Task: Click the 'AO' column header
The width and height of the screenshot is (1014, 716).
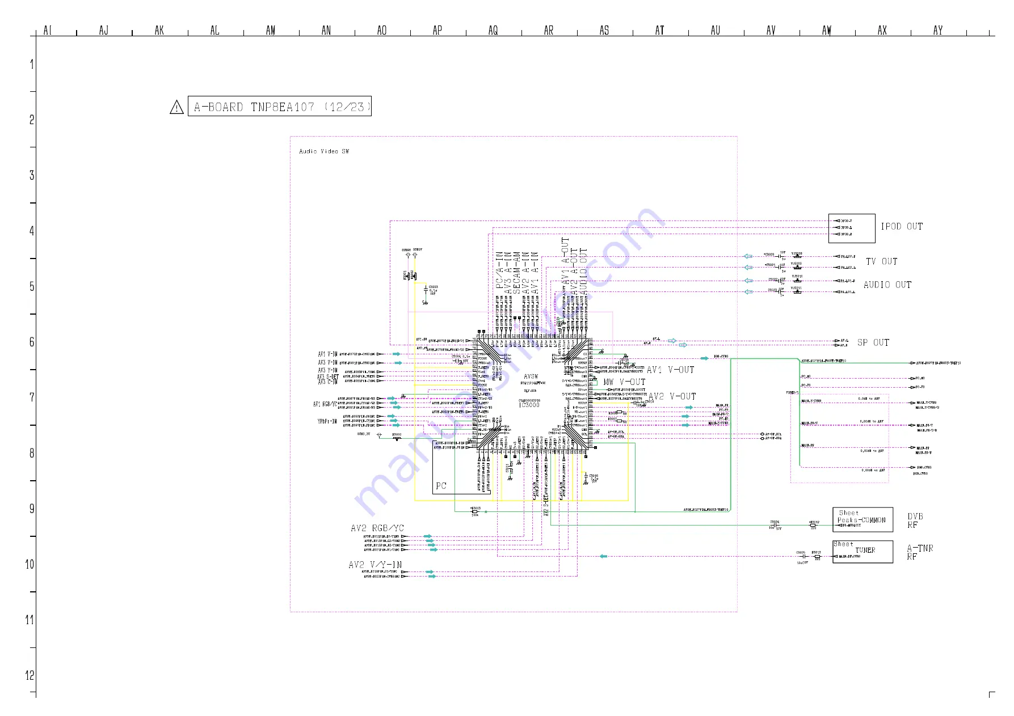Action: point(382,30)
